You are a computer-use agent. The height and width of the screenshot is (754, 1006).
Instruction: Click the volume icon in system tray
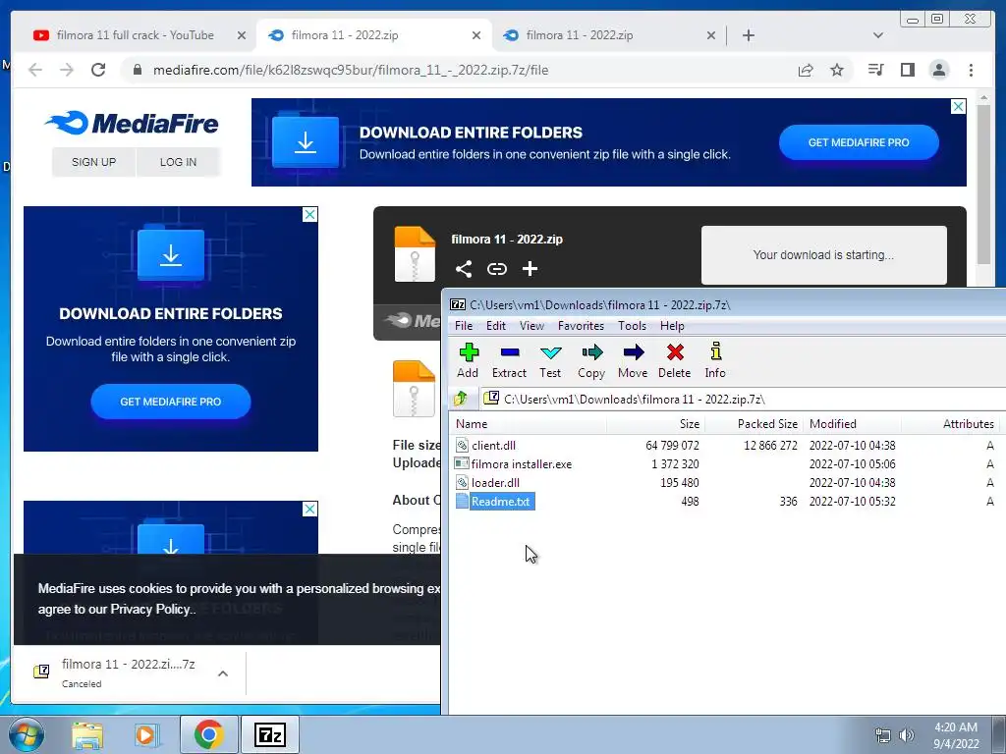coord(907,735)
